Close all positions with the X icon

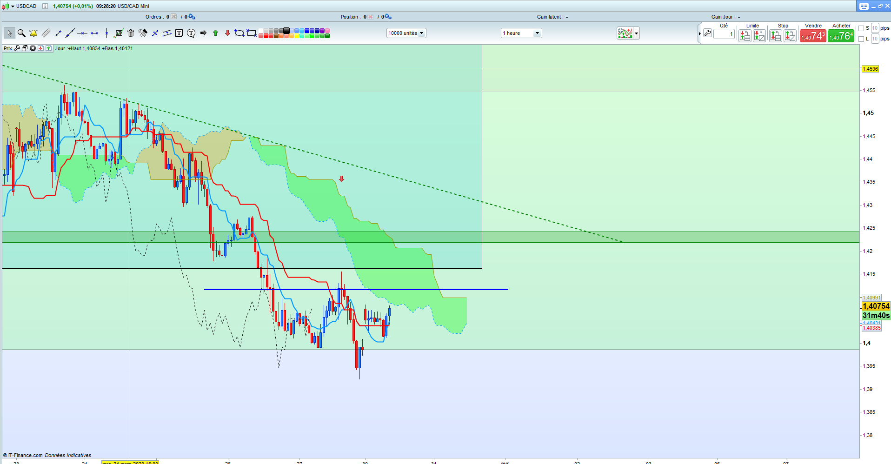pyautogui.click(x=371, y=17)
